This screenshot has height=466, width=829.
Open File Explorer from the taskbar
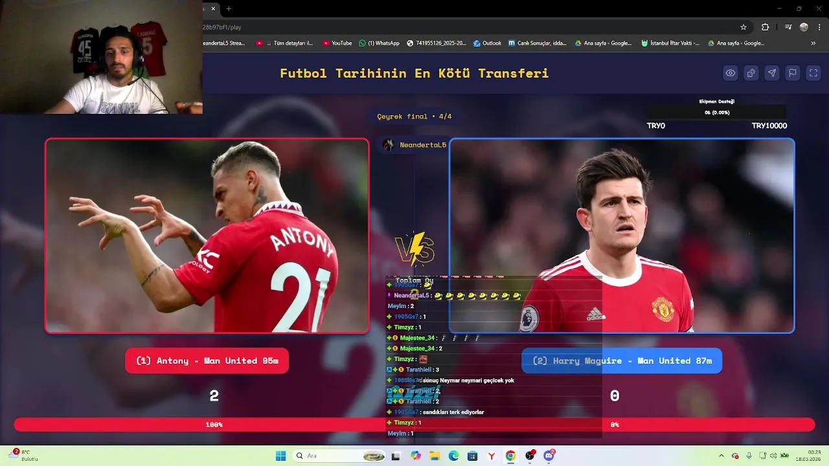tap(434, 456)
